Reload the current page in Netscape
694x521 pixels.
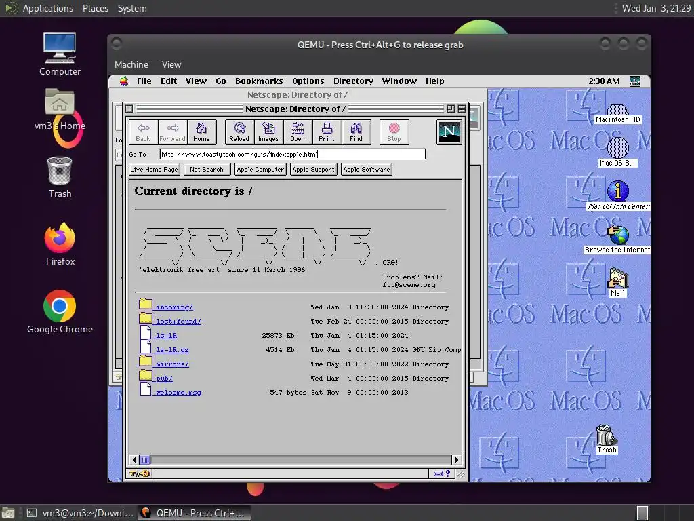pos(239,132)
